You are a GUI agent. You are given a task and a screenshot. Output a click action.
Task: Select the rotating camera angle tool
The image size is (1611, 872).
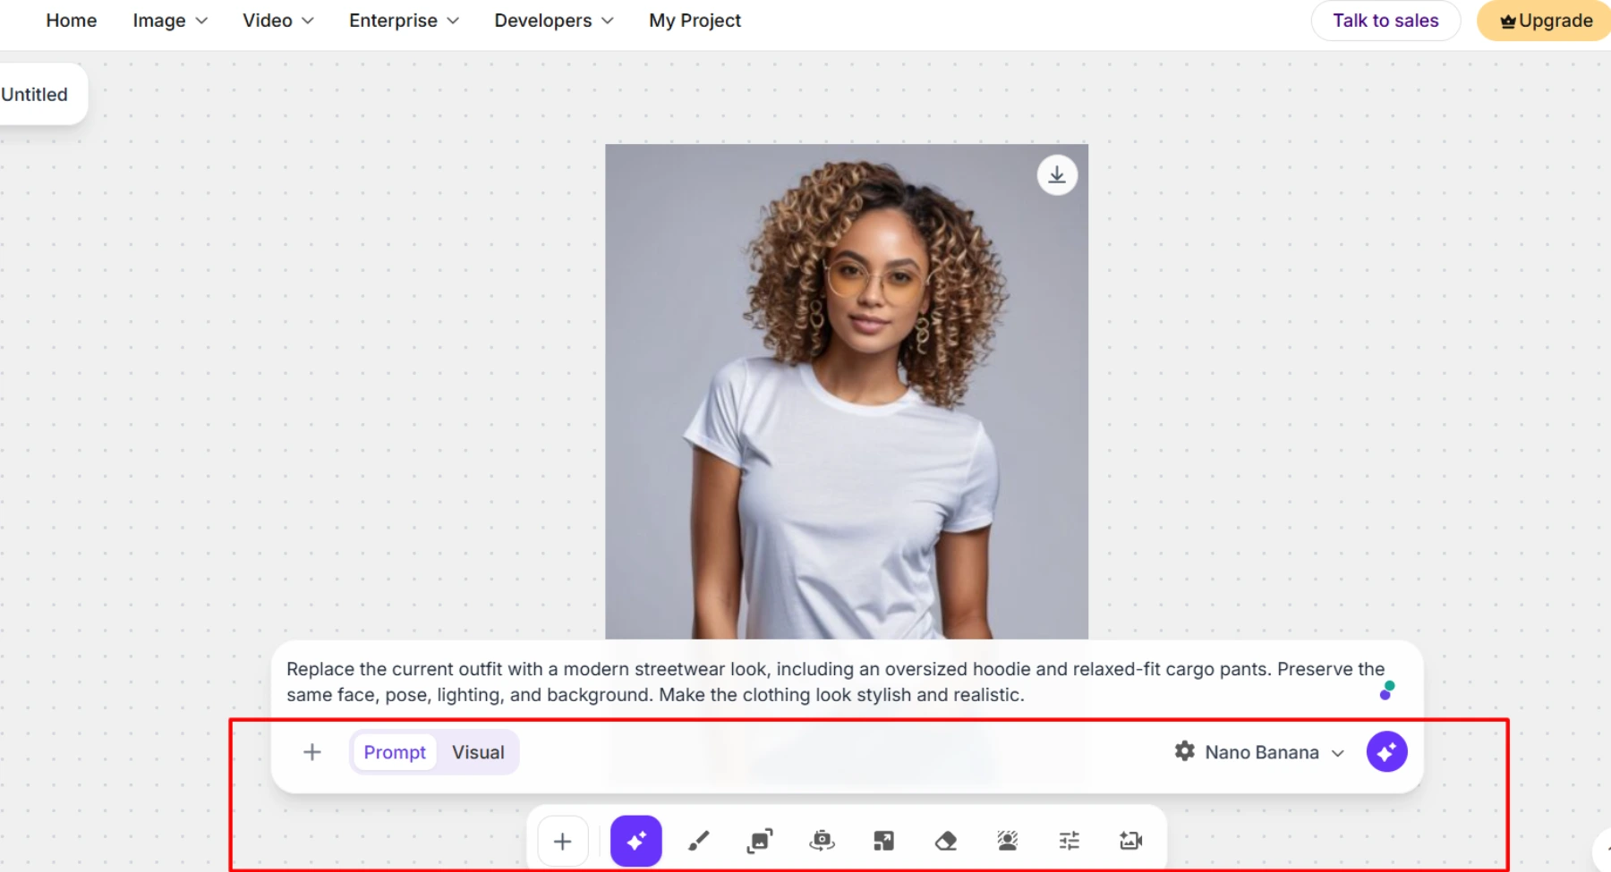pyautogui.click(x=822, y=841)
